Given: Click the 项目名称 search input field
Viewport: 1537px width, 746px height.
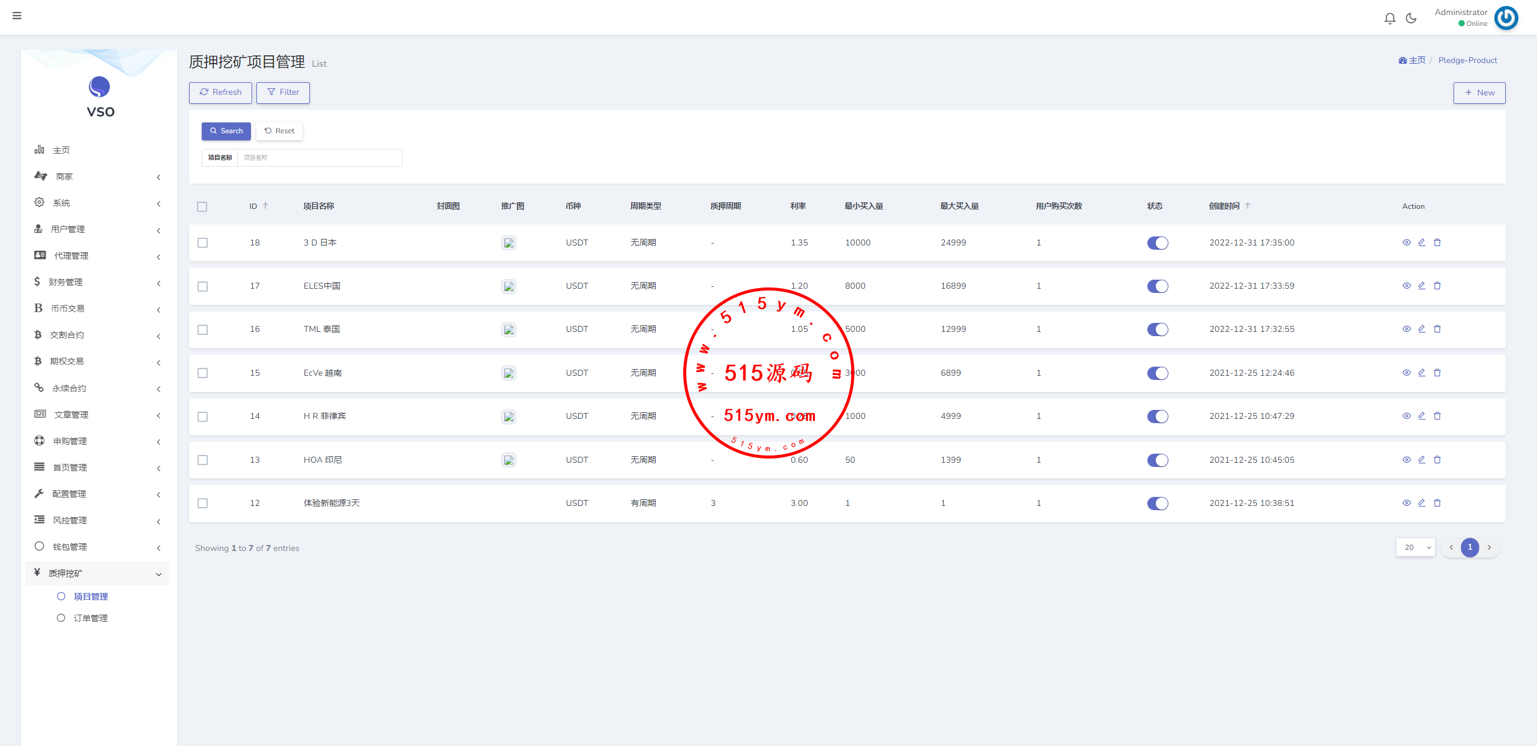Looking at the screenshot, I should coord(319,158).
